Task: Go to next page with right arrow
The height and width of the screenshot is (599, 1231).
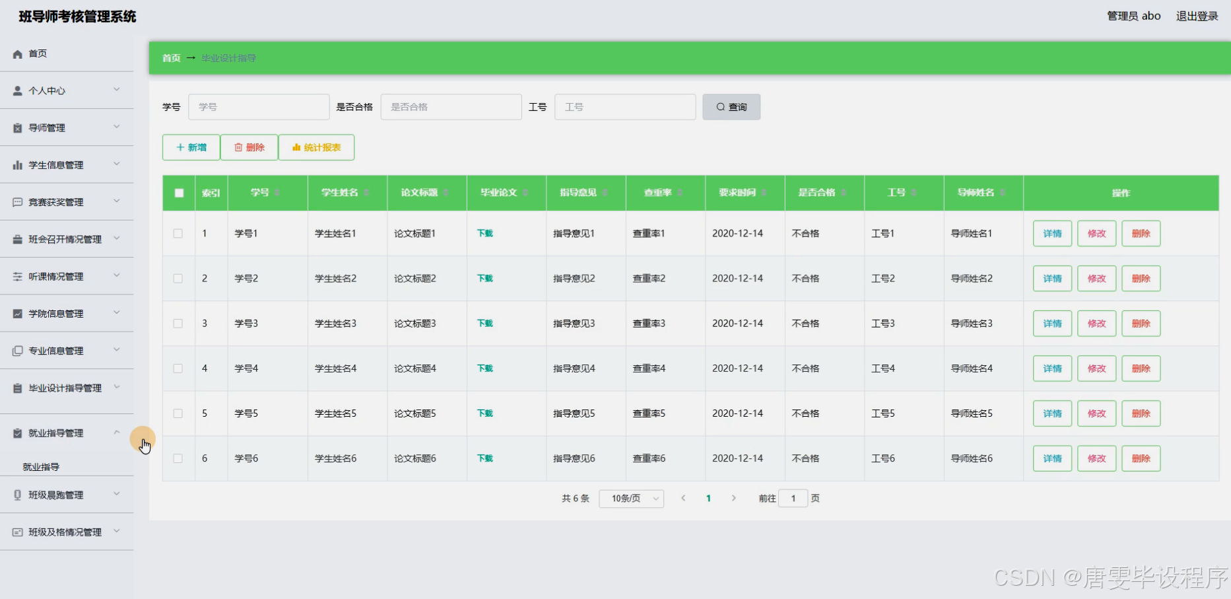Action: click(733, 498)
